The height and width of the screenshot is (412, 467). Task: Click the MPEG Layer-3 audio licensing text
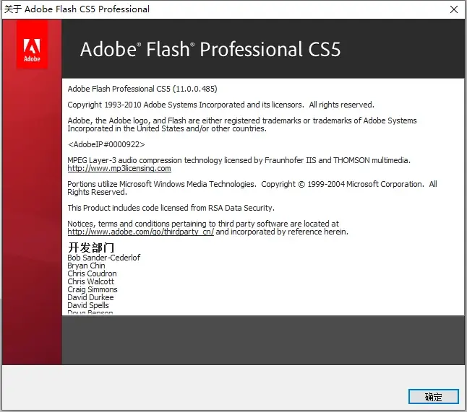239,160
